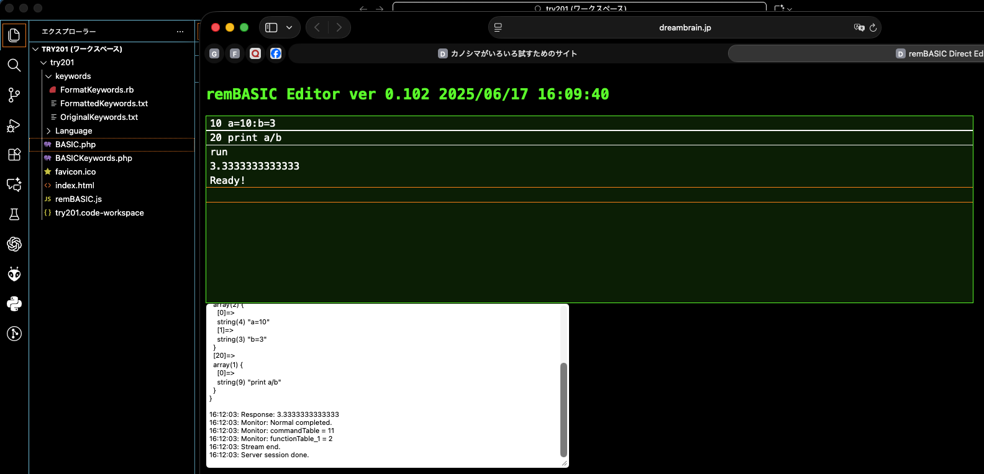
Task: Click the empty input line below Ready!
Action: click(589, 195)
